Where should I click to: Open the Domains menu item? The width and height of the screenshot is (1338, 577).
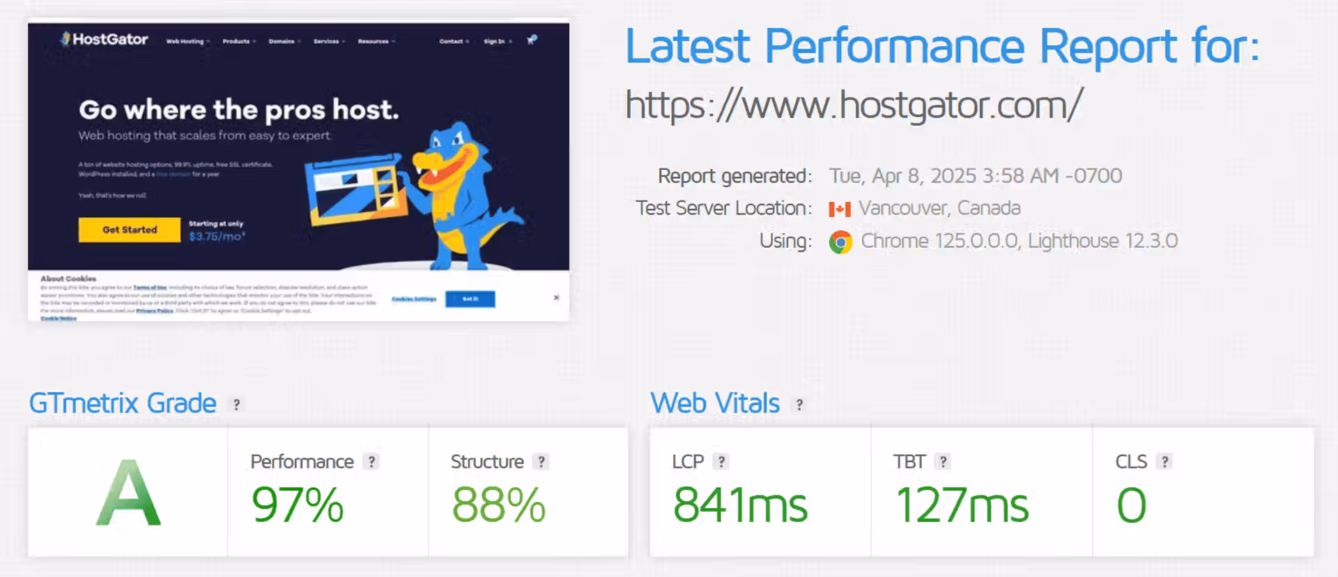click(284, 42)
